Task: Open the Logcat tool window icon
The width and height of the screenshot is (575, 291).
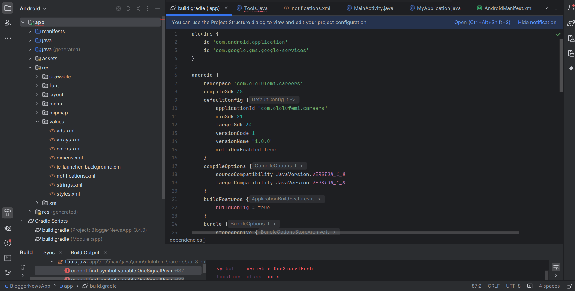Action: point(8,228)
